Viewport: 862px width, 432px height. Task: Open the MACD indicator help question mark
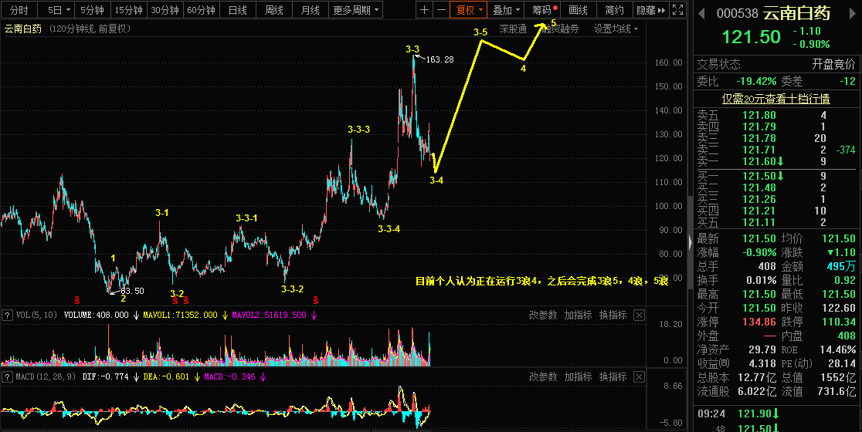pos(8,377)
